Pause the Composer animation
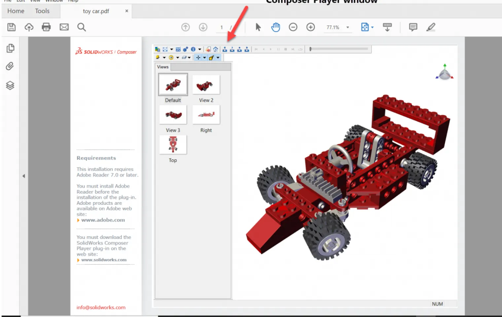Screen dimensions: 502x317 (x=278, y=49)
